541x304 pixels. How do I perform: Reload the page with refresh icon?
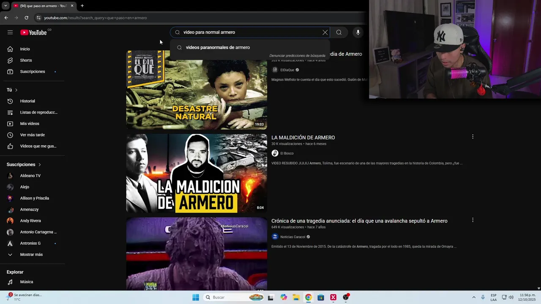[x=26, y=18]
